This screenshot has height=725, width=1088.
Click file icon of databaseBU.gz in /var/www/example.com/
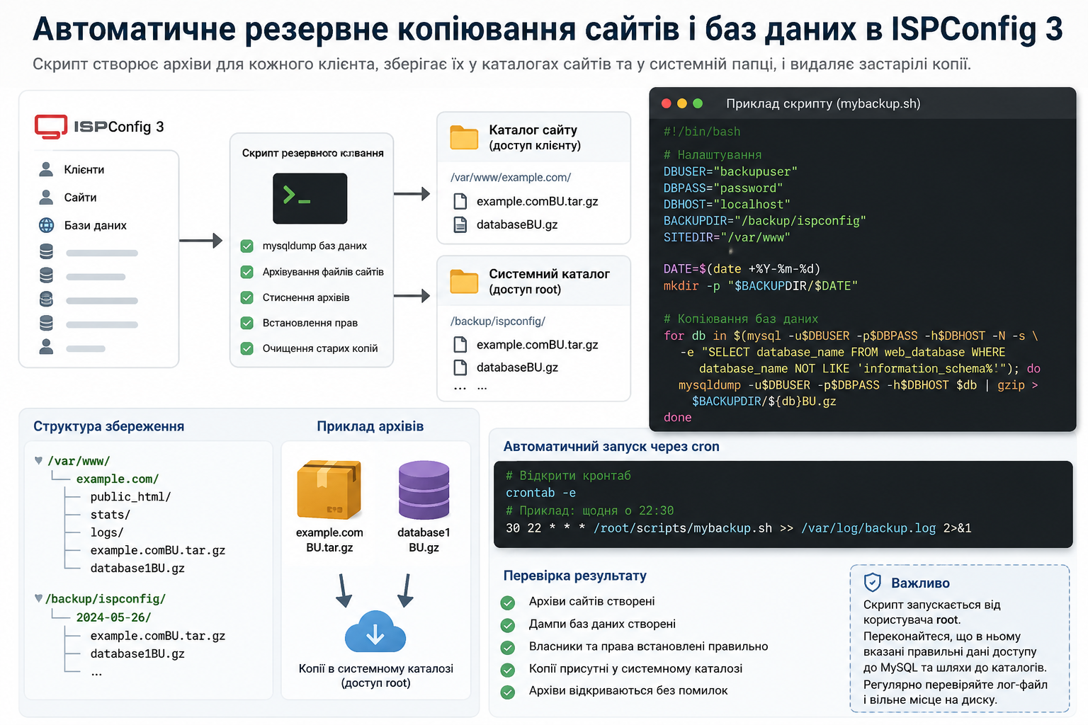click(x=460, y=224)
